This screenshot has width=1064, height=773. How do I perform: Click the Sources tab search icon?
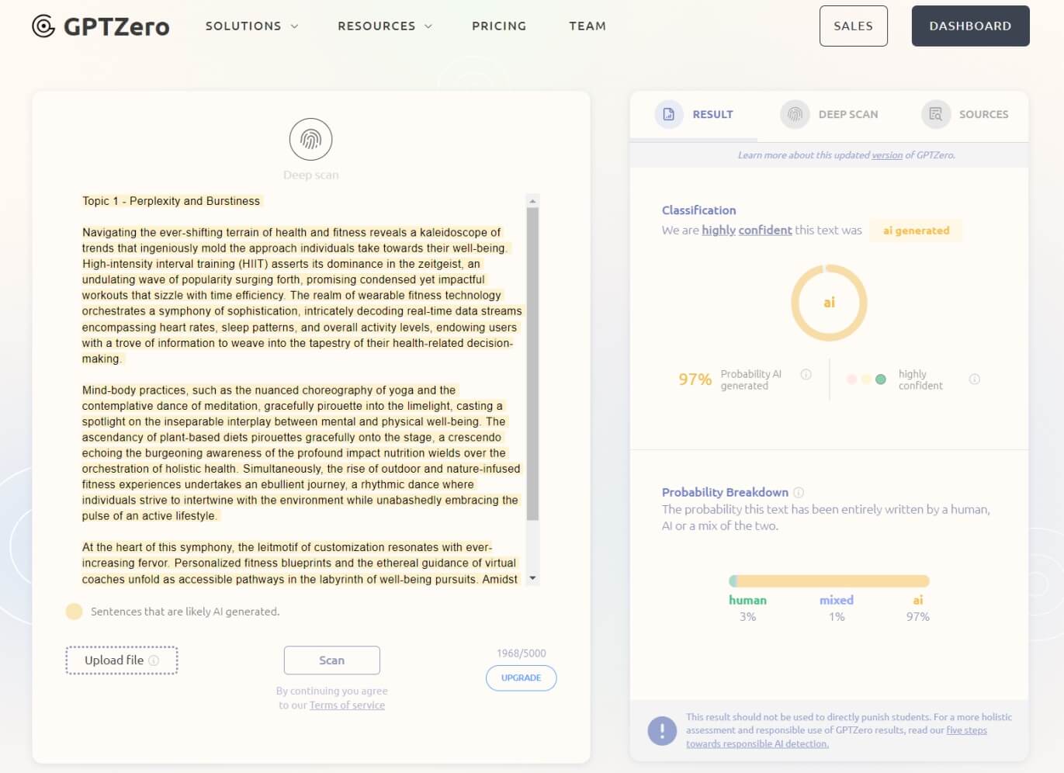(x=936, y=114)
